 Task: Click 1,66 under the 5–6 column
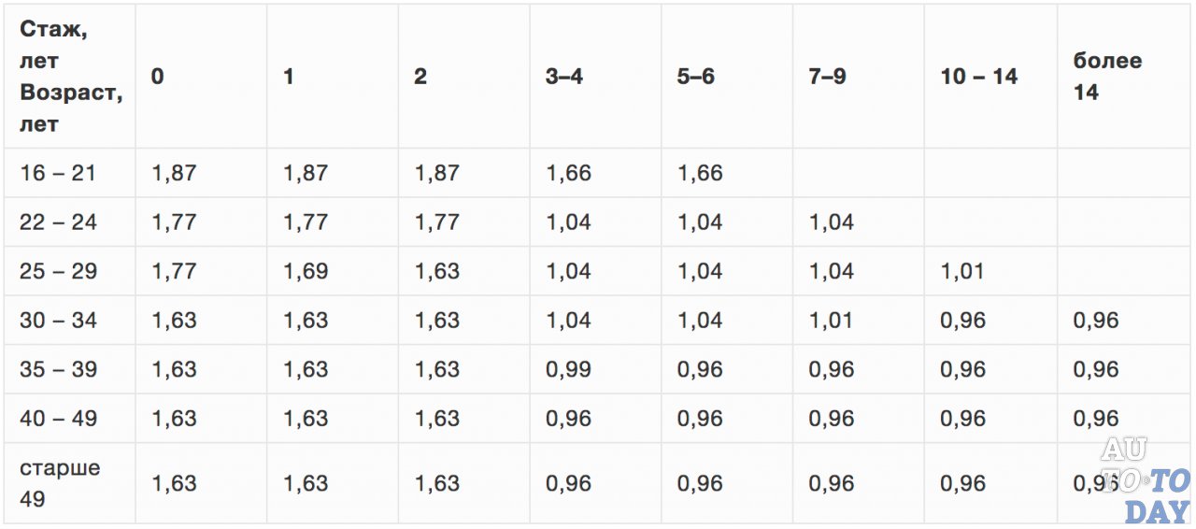[700, 173]
